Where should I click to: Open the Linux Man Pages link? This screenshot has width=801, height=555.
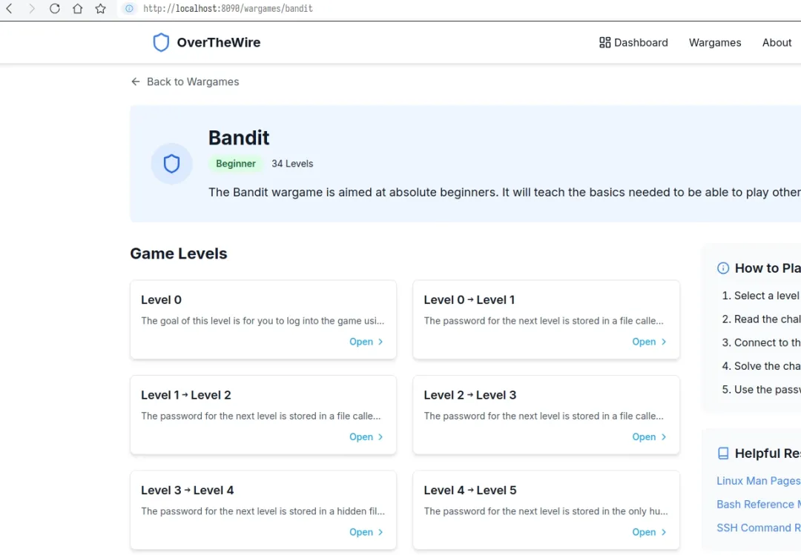[x=758, y=481]
